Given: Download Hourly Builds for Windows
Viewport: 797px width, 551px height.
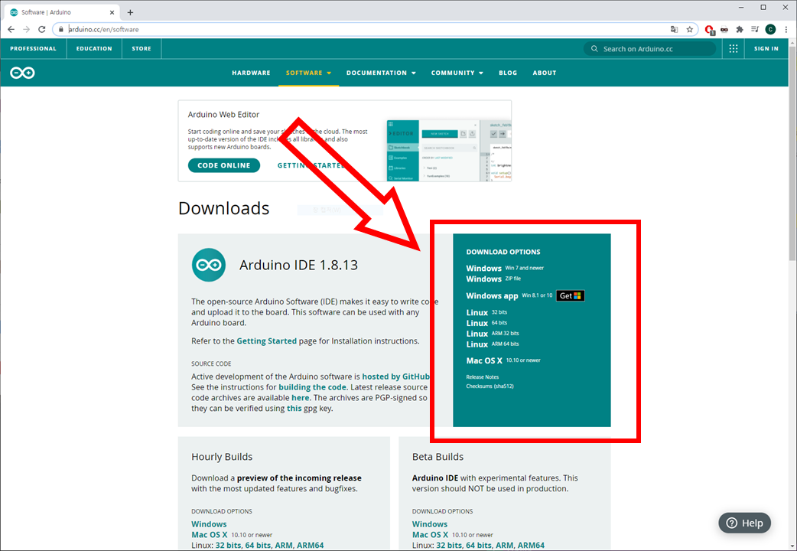Looking at the screenshot, I should coord(209,524).
